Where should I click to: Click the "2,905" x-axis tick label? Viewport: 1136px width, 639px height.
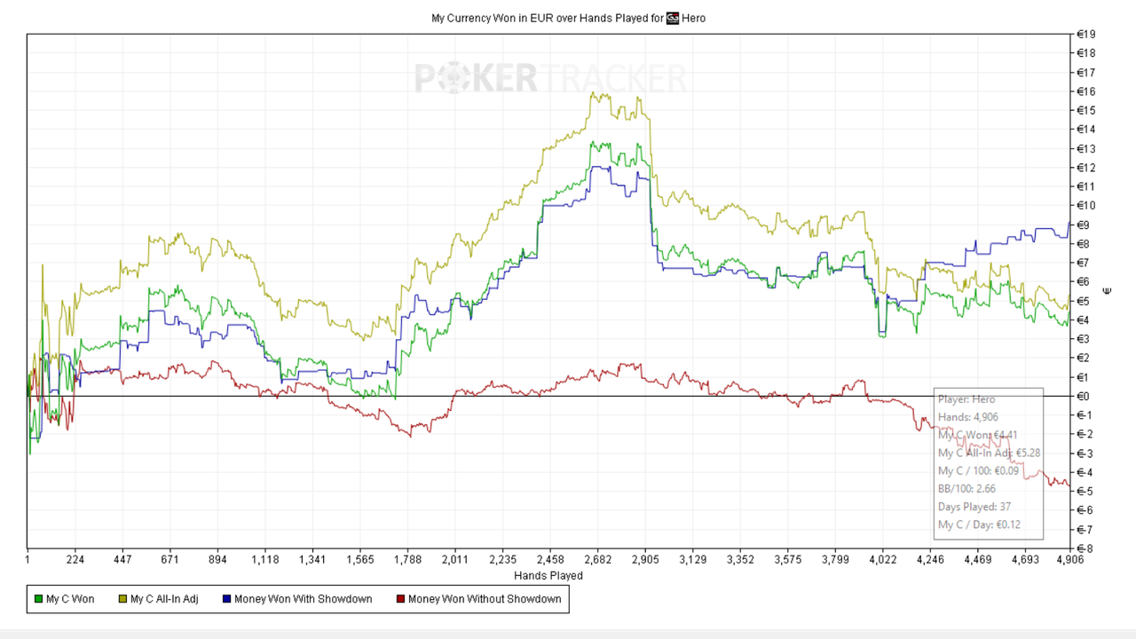(x=645, y=560)
